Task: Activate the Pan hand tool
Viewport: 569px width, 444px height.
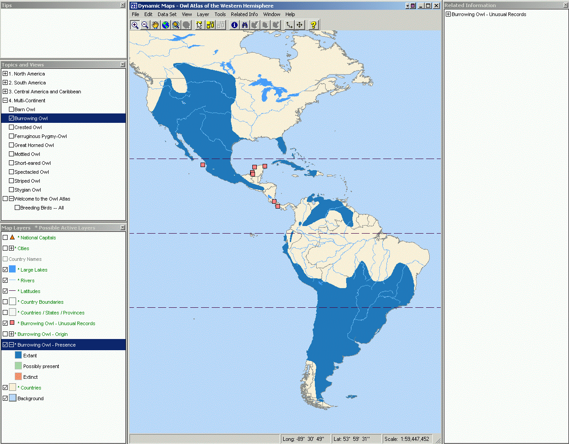Action: tap(155, 25)
